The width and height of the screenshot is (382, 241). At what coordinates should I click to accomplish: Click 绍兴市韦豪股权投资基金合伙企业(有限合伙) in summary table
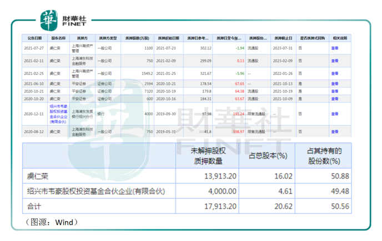96,191
